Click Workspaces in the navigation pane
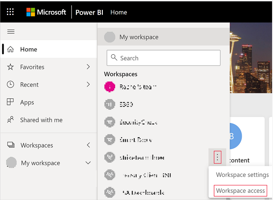This screenshot has height=200, width=273. click(x=49, y=145)
